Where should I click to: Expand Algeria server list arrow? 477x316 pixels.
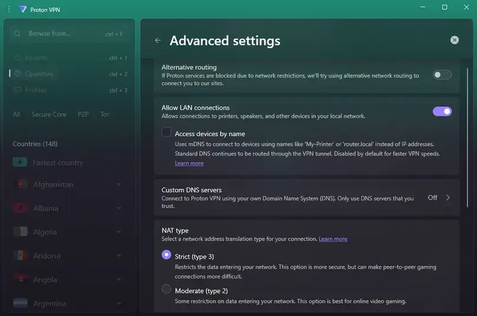pos(119,232)
